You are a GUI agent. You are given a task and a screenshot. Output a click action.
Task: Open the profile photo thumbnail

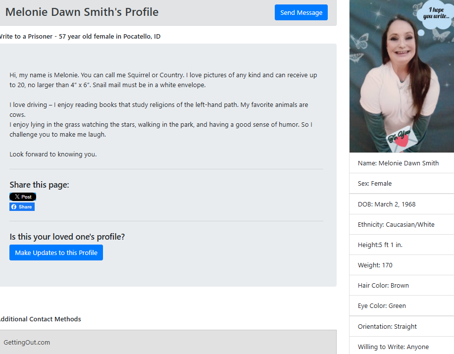[402, 76]
